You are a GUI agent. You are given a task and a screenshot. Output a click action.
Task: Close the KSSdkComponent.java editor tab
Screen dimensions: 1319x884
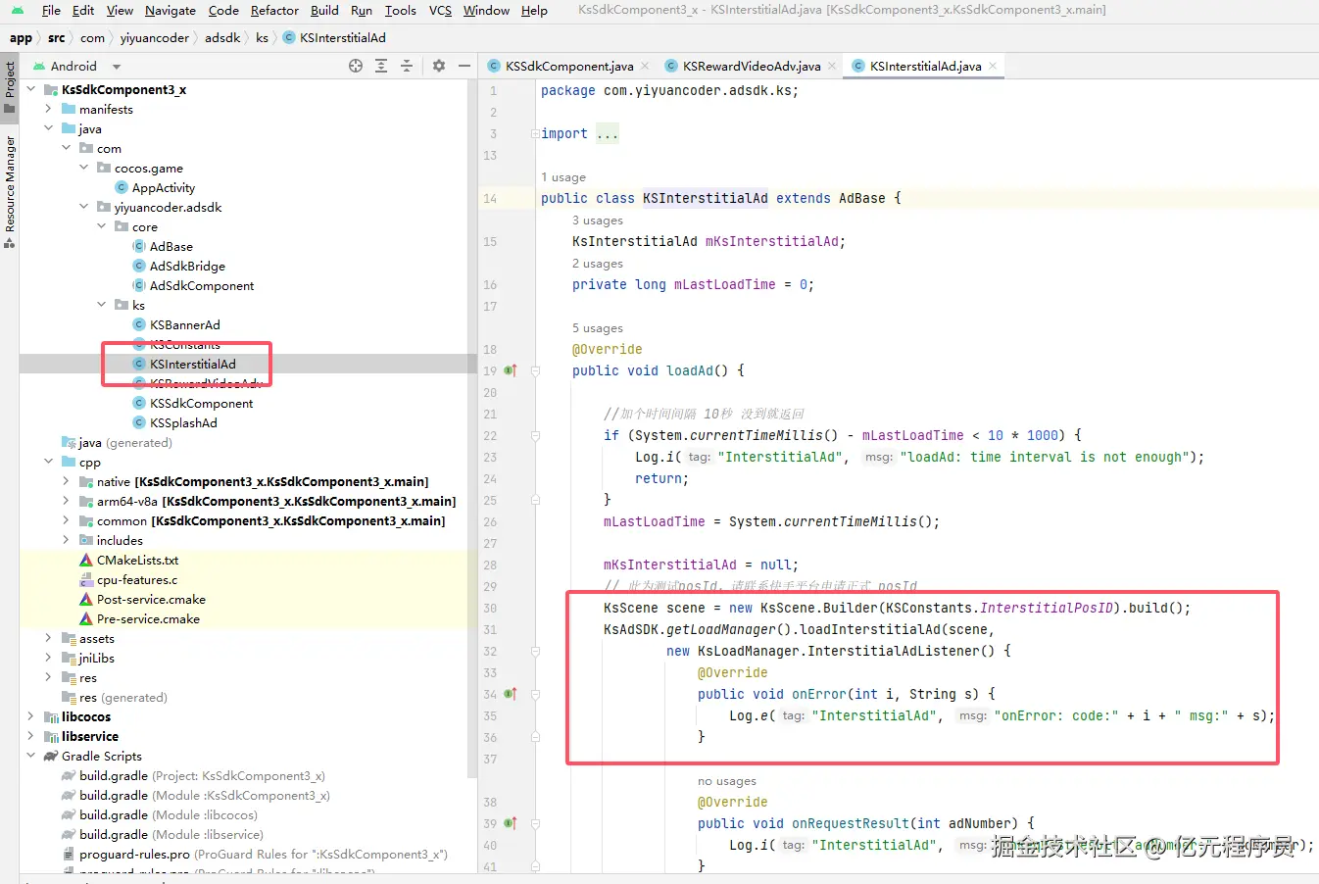[x=645, y=66]
